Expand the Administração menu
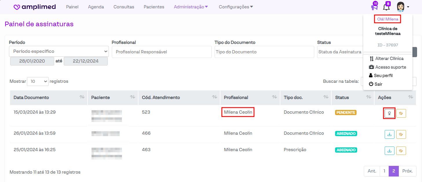The image size is (422, 182). point(191,7)
